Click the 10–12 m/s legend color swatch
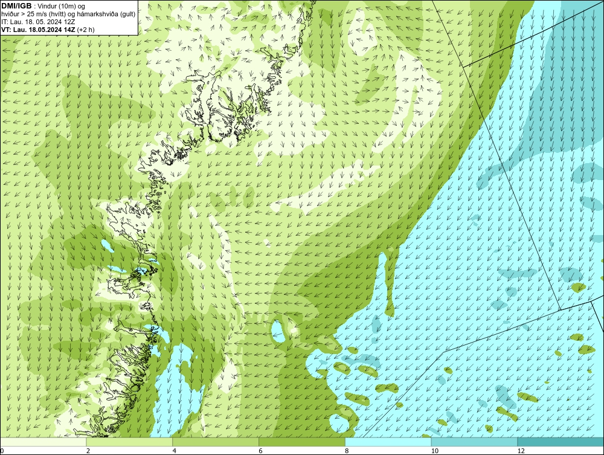The image size is (604, 455). click(475, 442)
